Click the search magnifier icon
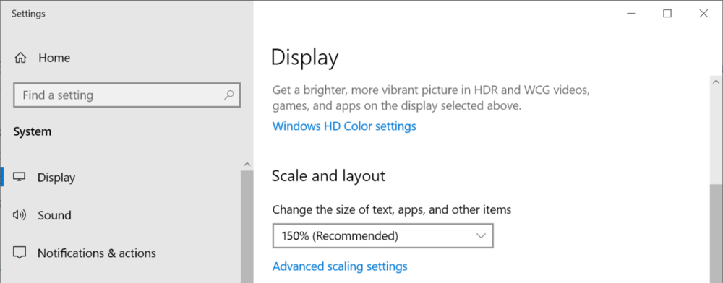Viewport: 723px width, 283px height. click(x=228, y=95)
